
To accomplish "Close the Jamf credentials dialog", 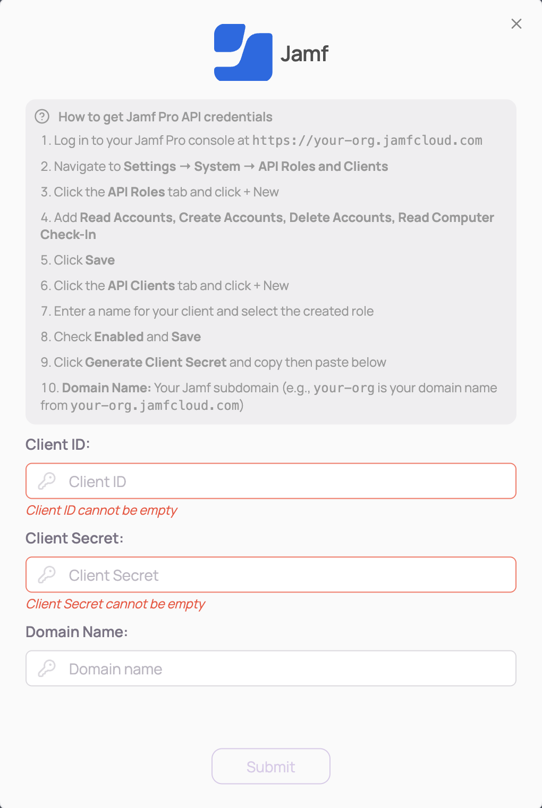I will (x=516, y=24).
